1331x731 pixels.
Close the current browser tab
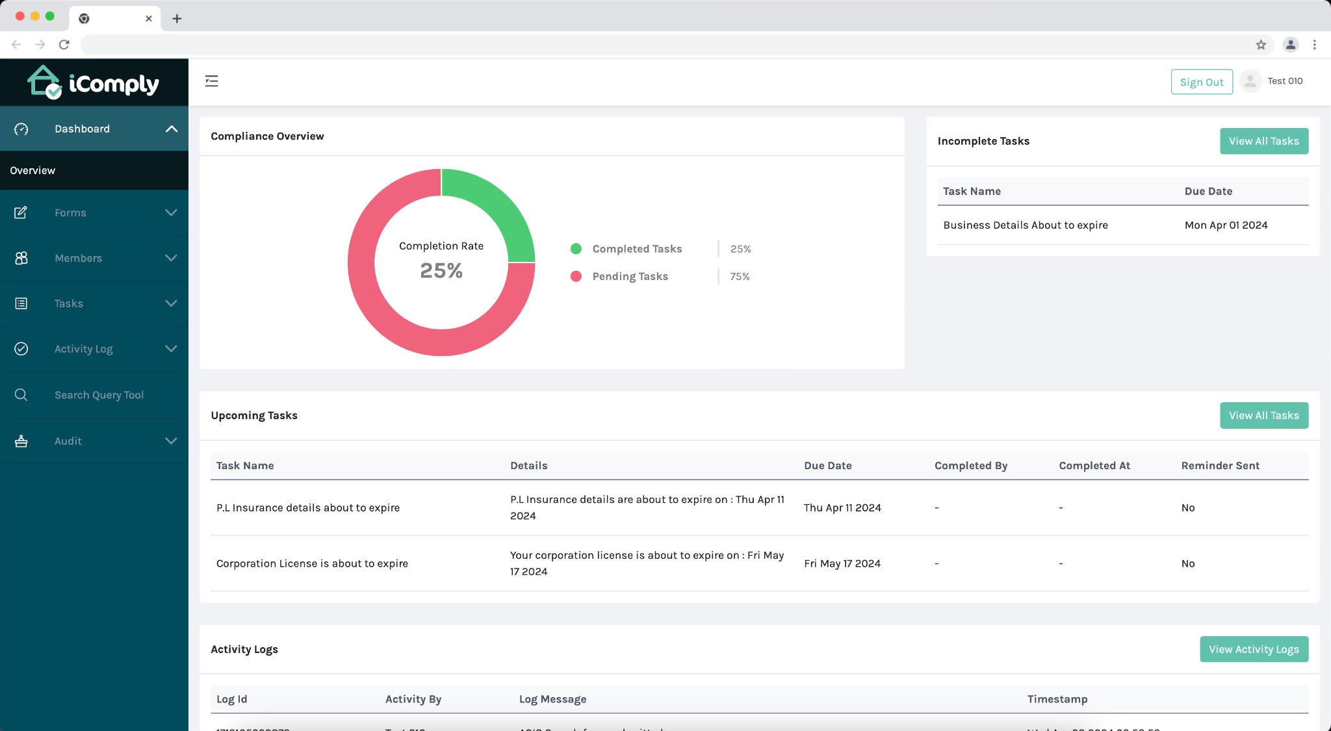coord(148,18)
